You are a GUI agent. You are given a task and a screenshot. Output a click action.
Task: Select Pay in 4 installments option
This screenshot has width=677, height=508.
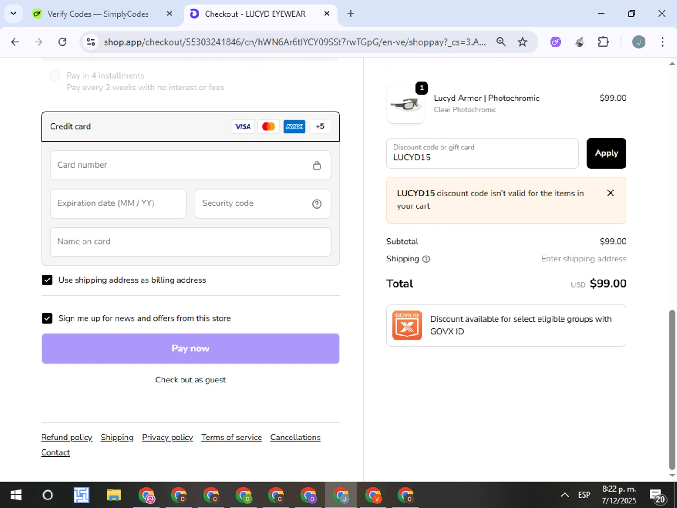click(55, 76)
